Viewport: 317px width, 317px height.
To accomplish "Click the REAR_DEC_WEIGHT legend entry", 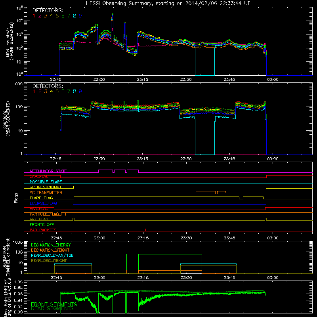I will (x=49, y=261).
